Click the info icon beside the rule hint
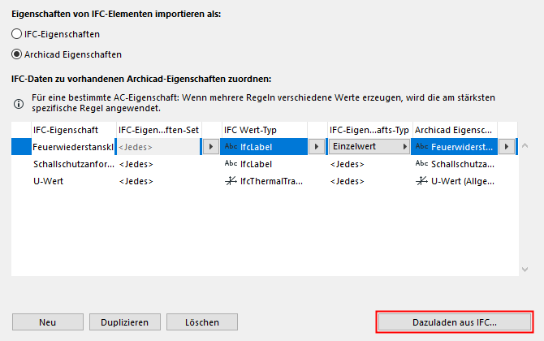This screenshot has height=341, width=544. click(x=17, y=102)
